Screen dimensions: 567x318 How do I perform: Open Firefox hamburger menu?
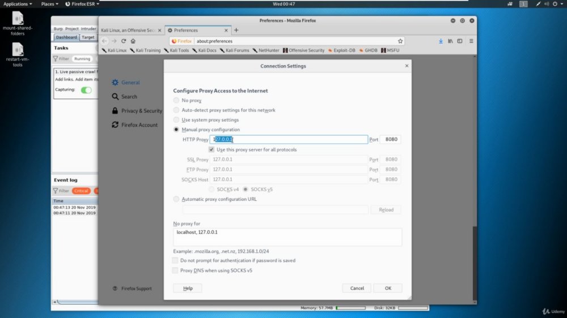pyautogui.click(x=471, y=41)
